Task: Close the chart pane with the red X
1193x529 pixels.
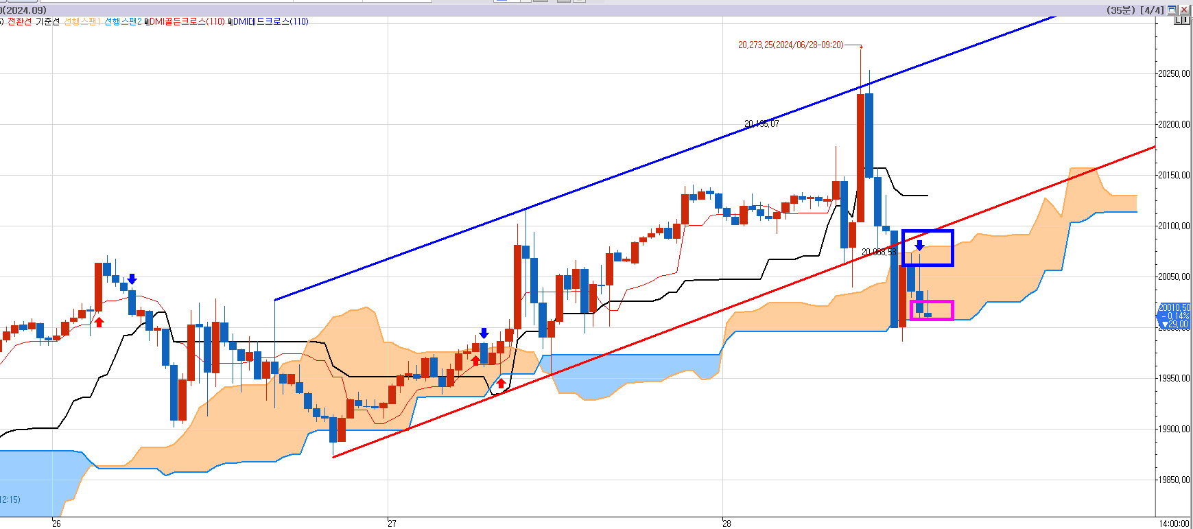Action: [1184, 10]
